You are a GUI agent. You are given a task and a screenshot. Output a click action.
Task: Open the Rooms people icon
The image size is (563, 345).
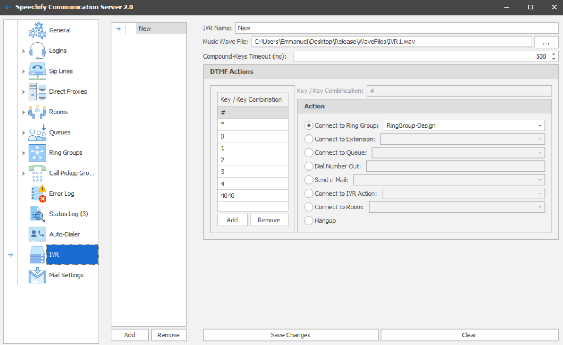click(x=37, y=112)
